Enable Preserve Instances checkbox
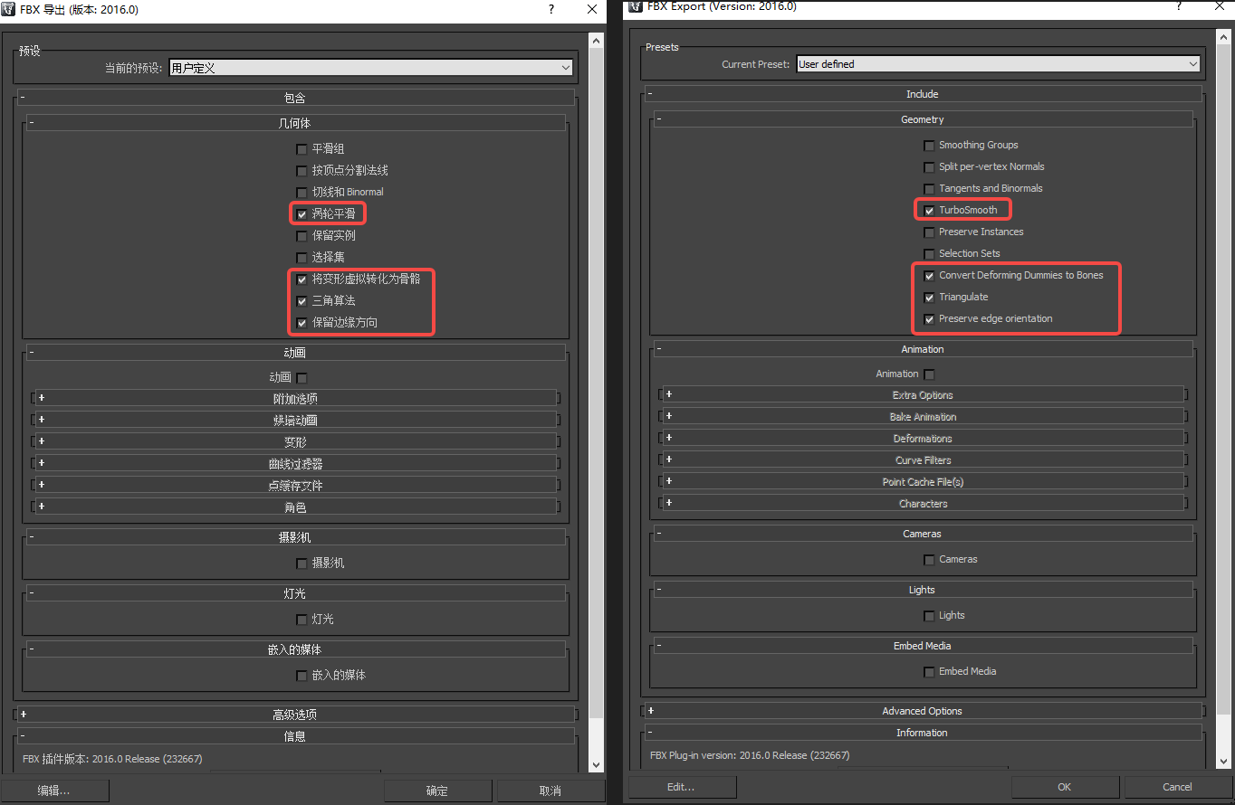Image resolution: width=1235 pixels, height=805 pixels. coord(929,232)
